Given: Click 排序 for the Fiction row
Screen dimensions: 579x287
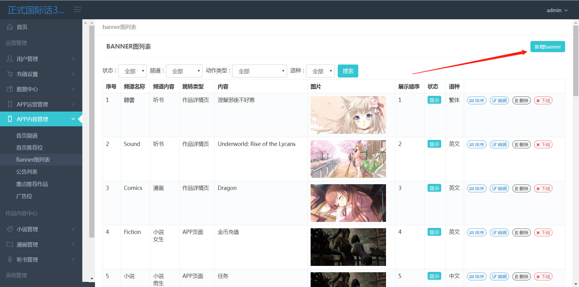Looking at the screenshot, I should [477, 232].
